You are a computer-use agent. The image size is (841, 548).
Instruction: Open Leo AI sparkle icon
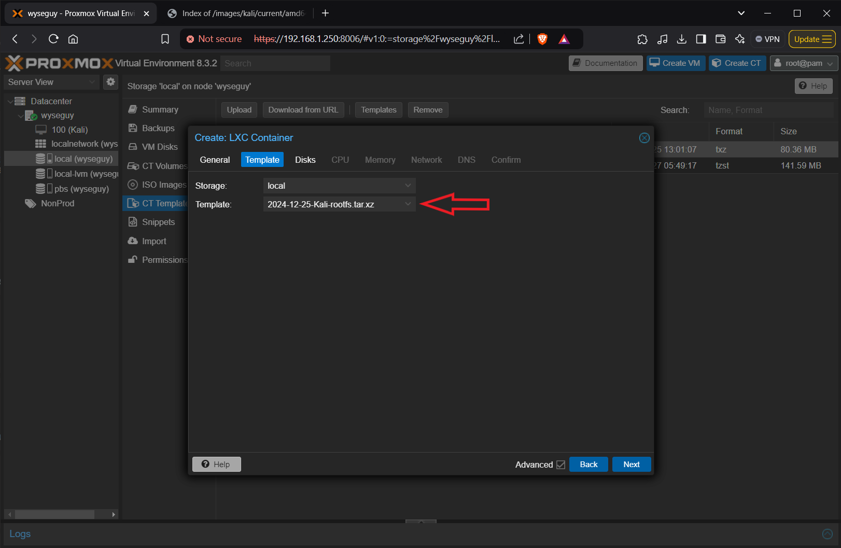tap(740, 39)
